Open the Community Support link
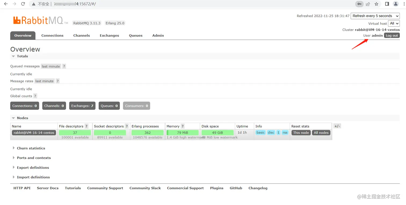The width and height of the screenshot is (406, 205). (x=105, y=188)
